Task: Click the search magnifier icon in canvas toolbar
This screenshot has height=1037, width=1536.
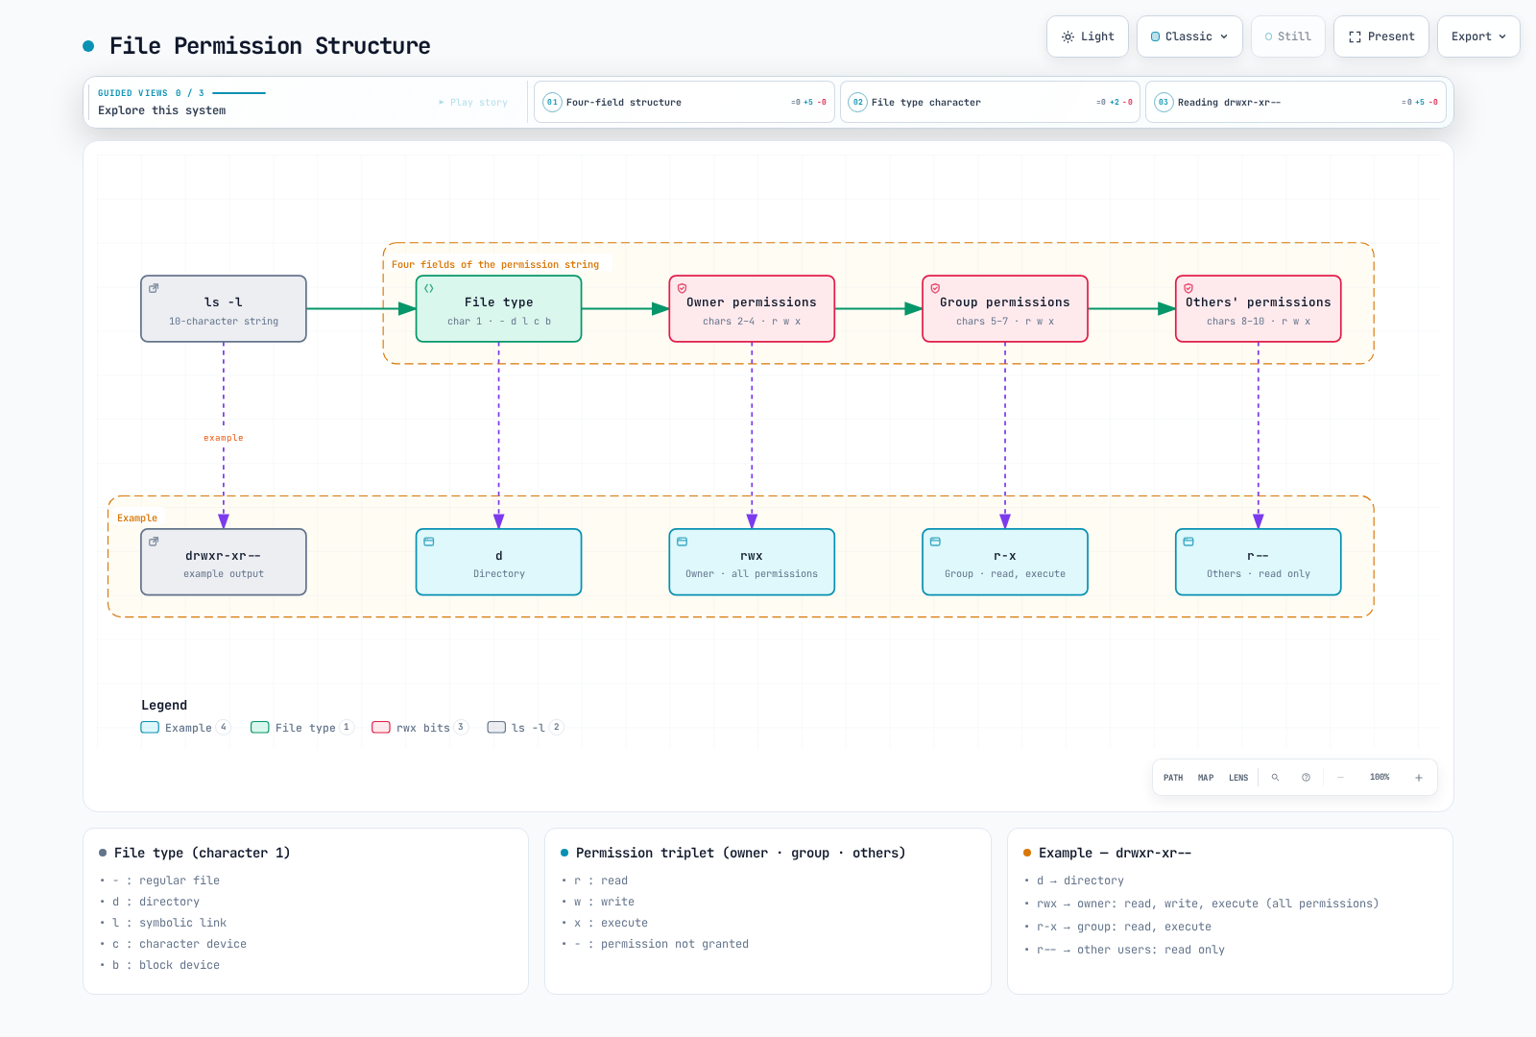Action: tap(1275, 778)
